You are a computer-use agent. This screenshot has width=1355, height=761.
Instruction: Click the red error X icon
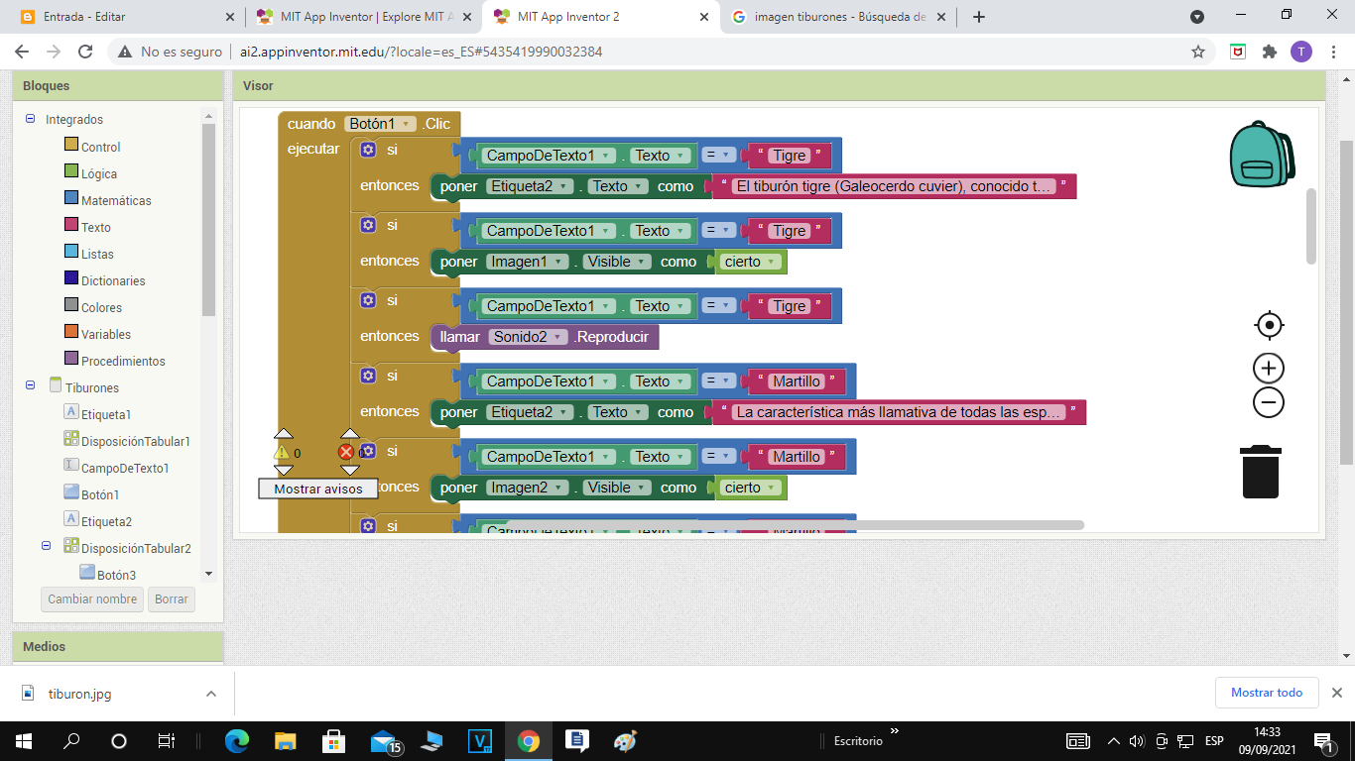pos(346,452)
